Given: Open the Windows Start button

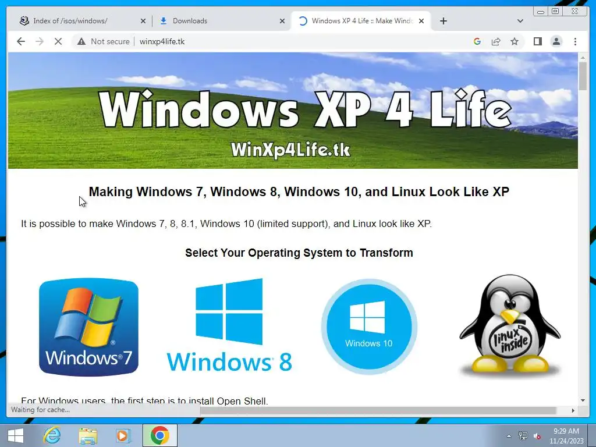Looking at the screenshot, I should coord(16,435).
